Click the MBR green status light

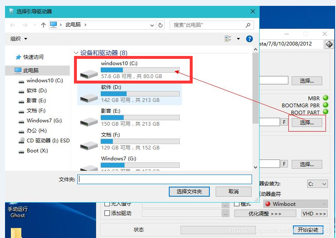click(326, 98)
